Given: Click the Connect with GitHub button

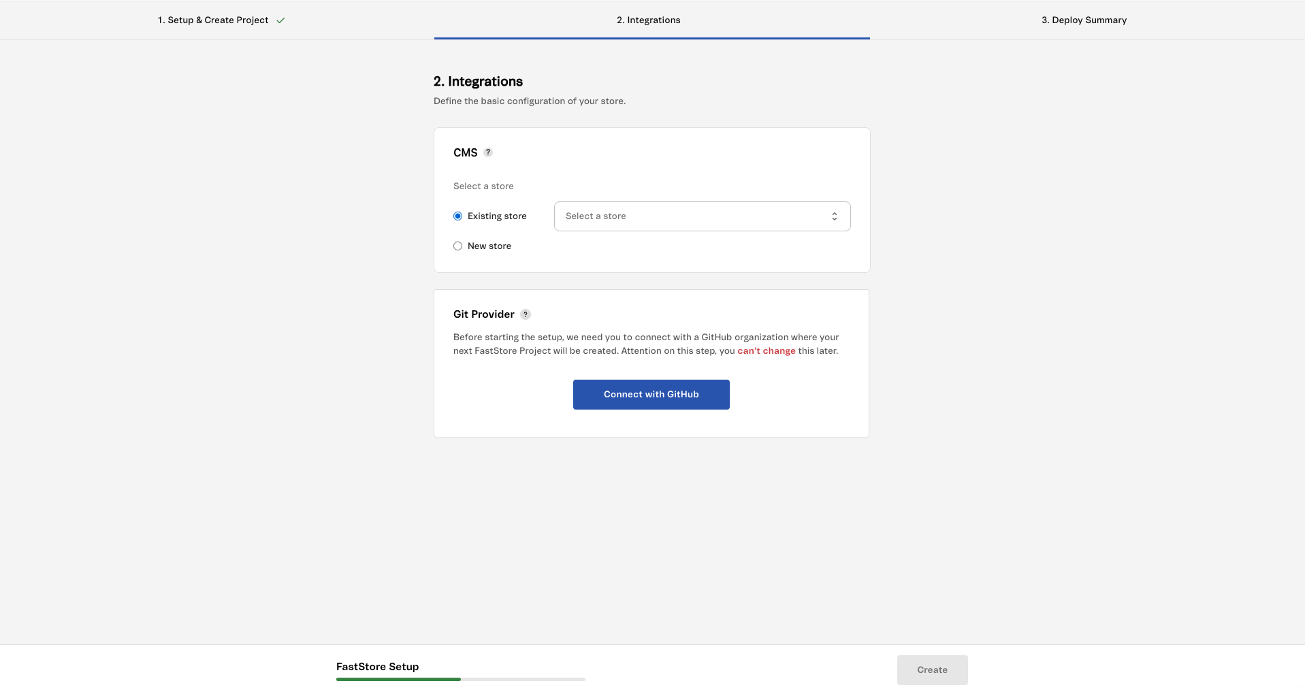Looking at the screenshot, I should click(x=651, y=395).
